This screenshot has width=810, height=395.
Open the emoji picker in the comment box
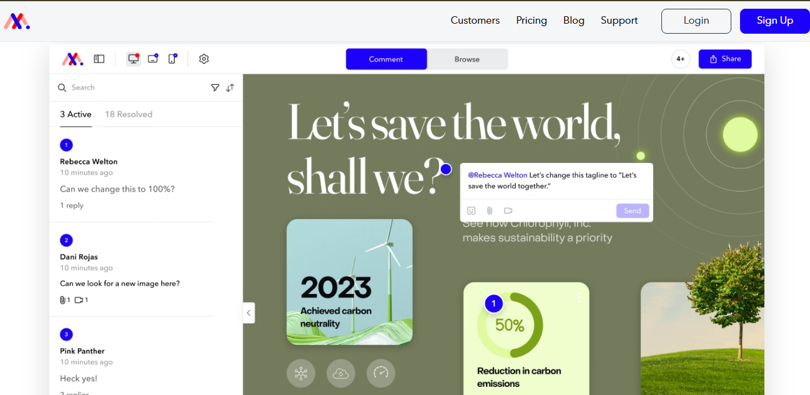click(471, 210)
